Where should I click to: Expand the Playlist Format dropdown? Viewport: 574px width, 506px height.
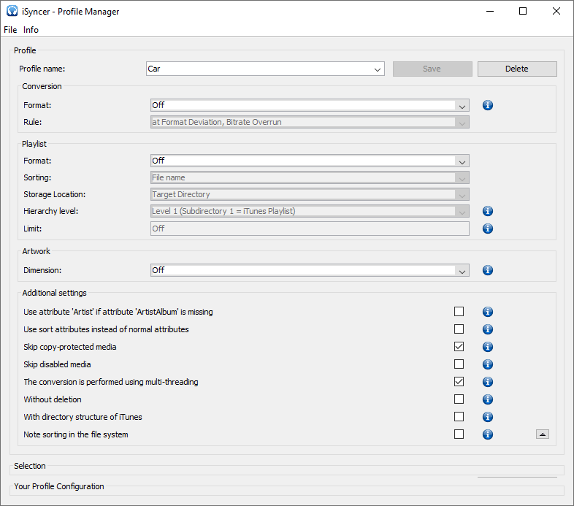coord(310,161)
